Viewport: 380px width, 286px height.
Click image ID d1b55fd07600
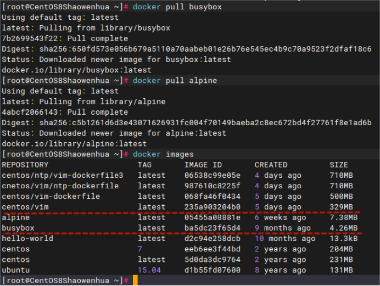(x=213, y=270)
